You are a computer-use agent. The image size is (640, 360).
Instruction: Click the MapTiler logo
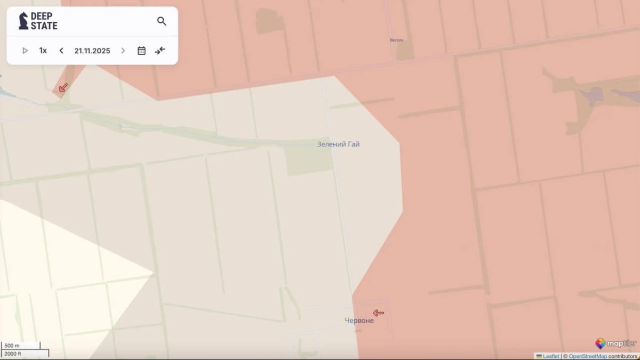click(615, 343)
